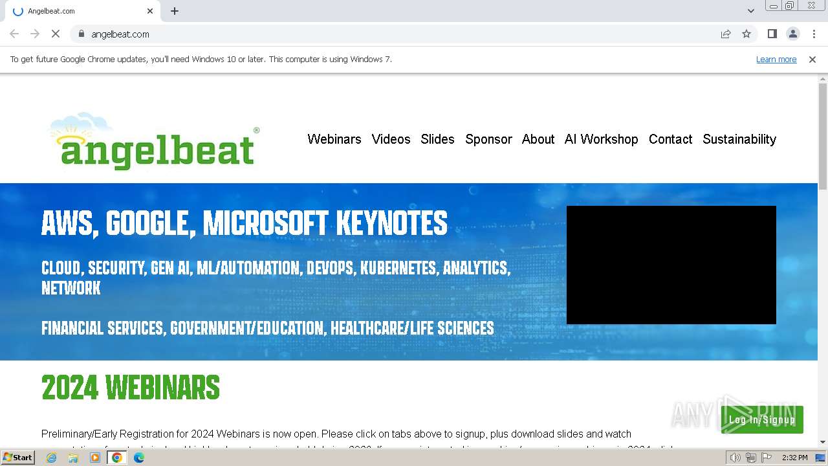Click the browser forward arrow
828x466 pixels.
point(35,34)
